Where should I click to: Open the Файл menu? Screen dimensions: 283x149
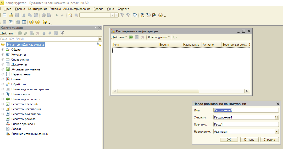tap(7, 9)
